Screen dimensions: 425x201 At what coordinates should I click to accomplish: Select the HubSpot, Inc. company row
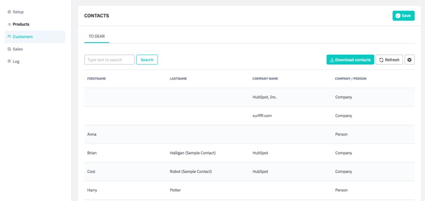point(265,97)
